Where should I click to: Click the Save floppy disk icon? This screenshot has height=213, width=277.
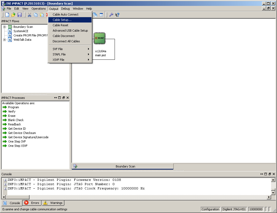[19, 15]
